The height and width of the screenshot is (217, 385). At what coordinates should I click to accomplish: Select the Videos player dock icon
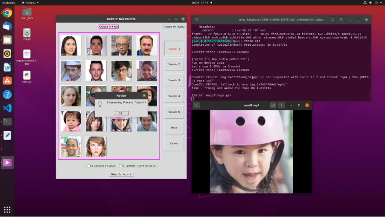click(7, 163)
